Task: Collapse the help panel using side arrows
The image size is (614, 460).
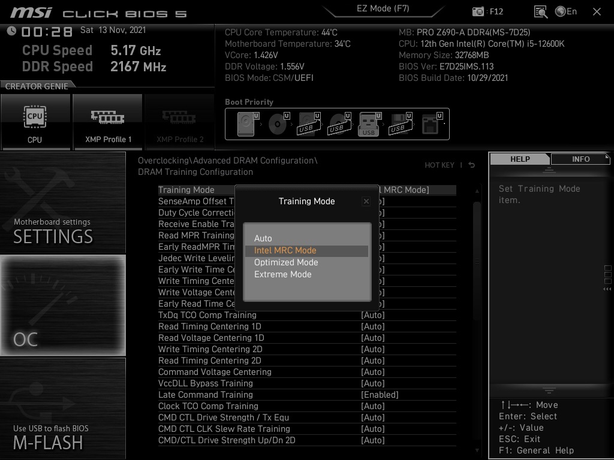Action: point(607,289)
